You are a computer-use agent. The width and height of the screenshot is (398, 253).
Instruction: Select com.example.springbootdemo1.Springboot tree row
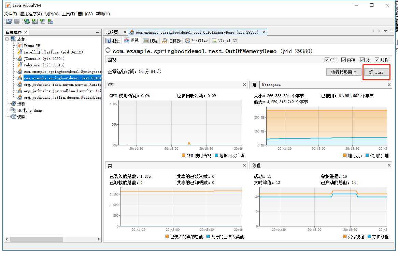[x=62, y=72]
